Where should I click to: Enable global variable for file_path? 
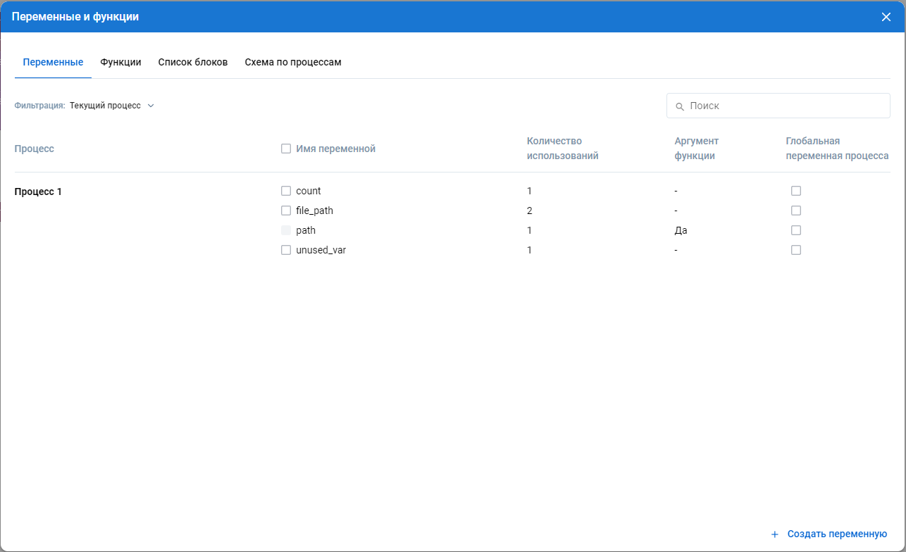[x=796, y=211]
